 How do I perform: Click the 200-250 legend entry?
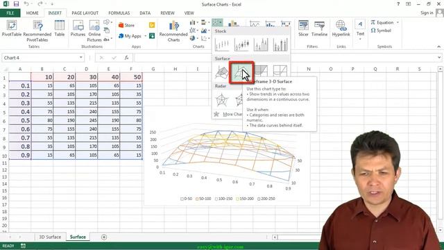266,199
